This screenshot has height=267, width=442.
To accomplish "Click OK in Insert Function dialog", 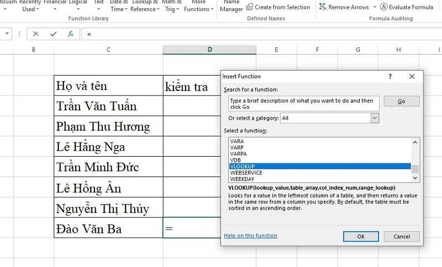I will tap(360, 236).
